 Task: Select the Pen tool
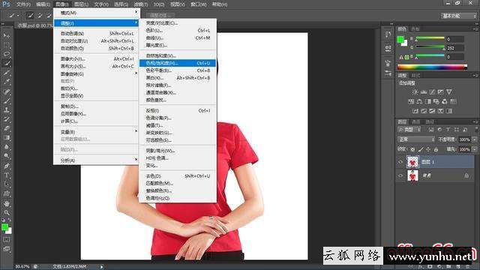(7, 166)
